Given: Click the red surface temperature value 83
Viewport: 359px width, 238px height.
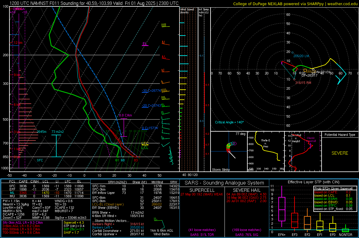Looking at the screenshot, I should pyautogui.click(x=136, y=160).
